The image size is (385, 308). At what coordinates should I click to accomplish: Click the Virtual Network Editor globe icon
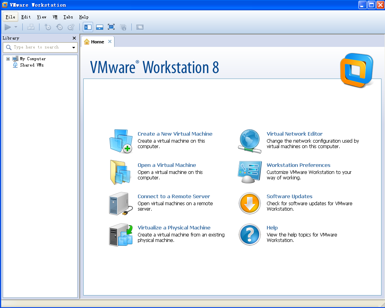pos(249,141)
